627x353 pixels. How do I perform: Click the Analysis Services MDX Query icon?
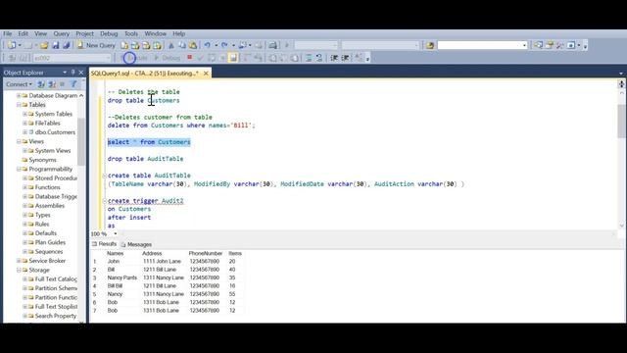[x=135, y=45]
